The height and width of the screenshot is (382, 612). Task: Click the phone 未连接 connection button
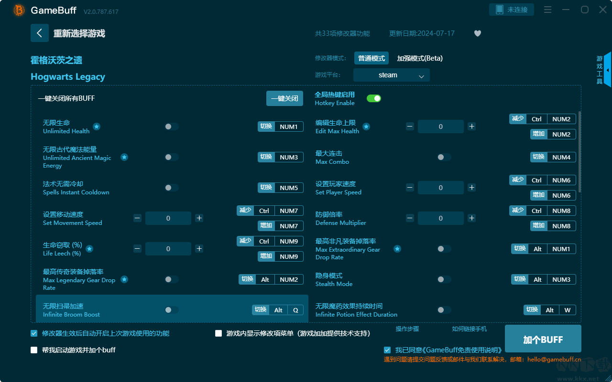tap(511, 10)
